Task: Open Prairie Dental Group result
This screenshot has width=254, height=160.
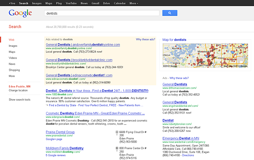Action: (60, 132)
